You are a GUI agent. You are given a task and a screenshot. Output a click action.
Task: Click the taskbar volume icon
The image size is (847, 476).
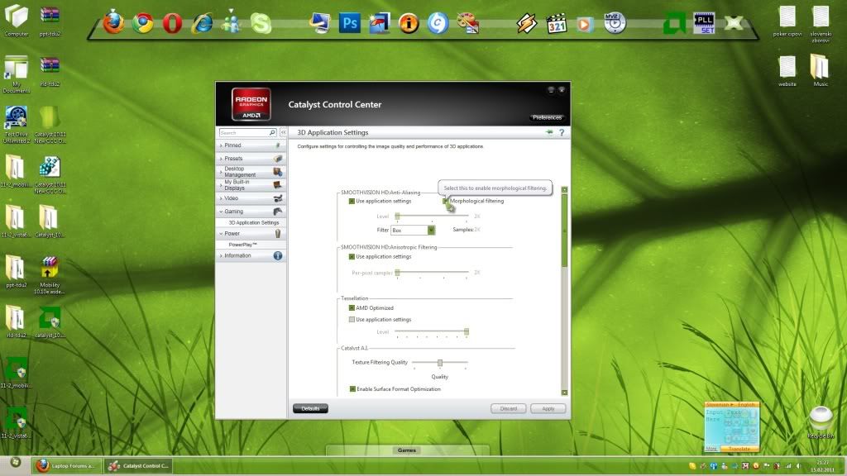click(798, 466)
